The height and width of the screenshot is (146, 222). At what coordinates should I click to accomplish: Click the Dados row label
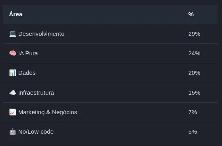pyautogui.click(x=27, y=73)
